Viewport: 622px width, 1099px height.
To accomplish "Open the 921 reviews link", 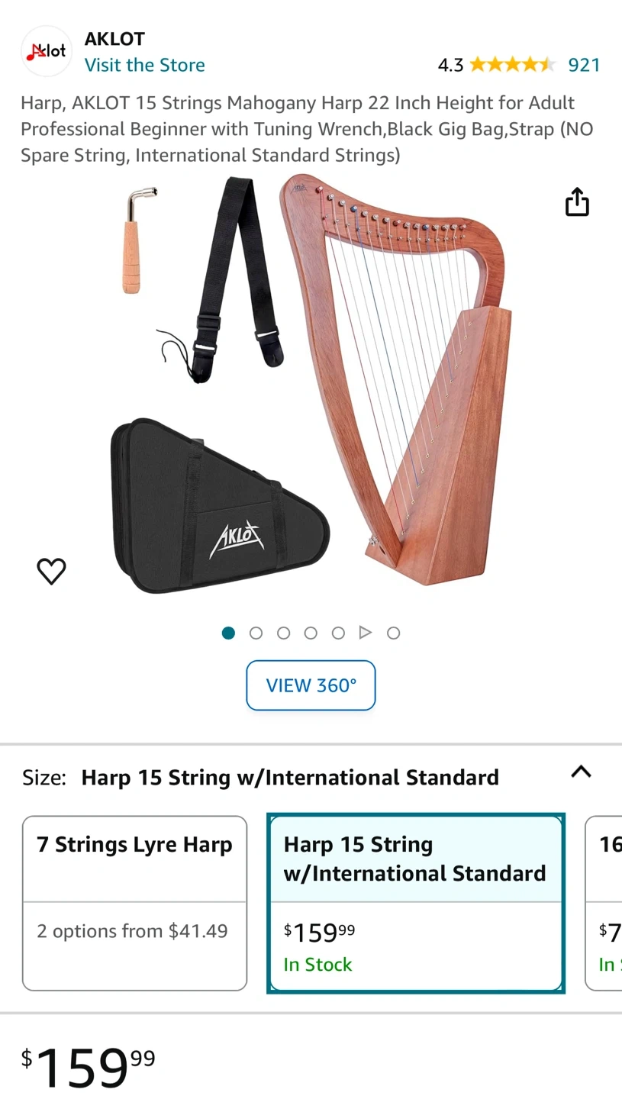I will [584, 65].
